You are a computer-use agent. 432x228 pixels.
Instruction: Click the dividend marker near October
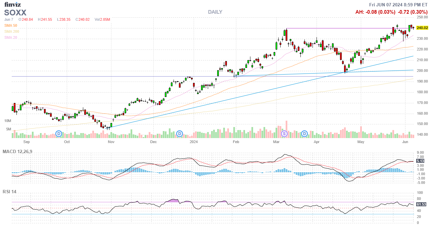pyautogui.click(x=59, y=134)
